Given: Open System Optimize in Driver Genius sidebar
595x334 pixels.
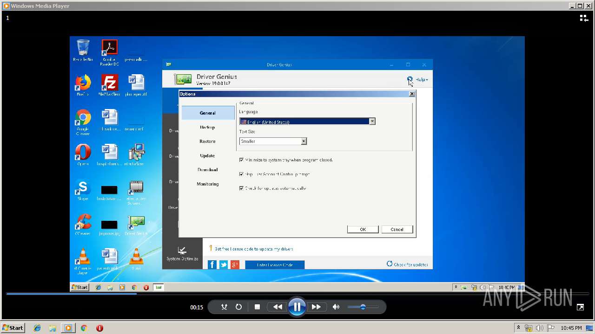Looking at the screenshot, I should coord(182,254).
